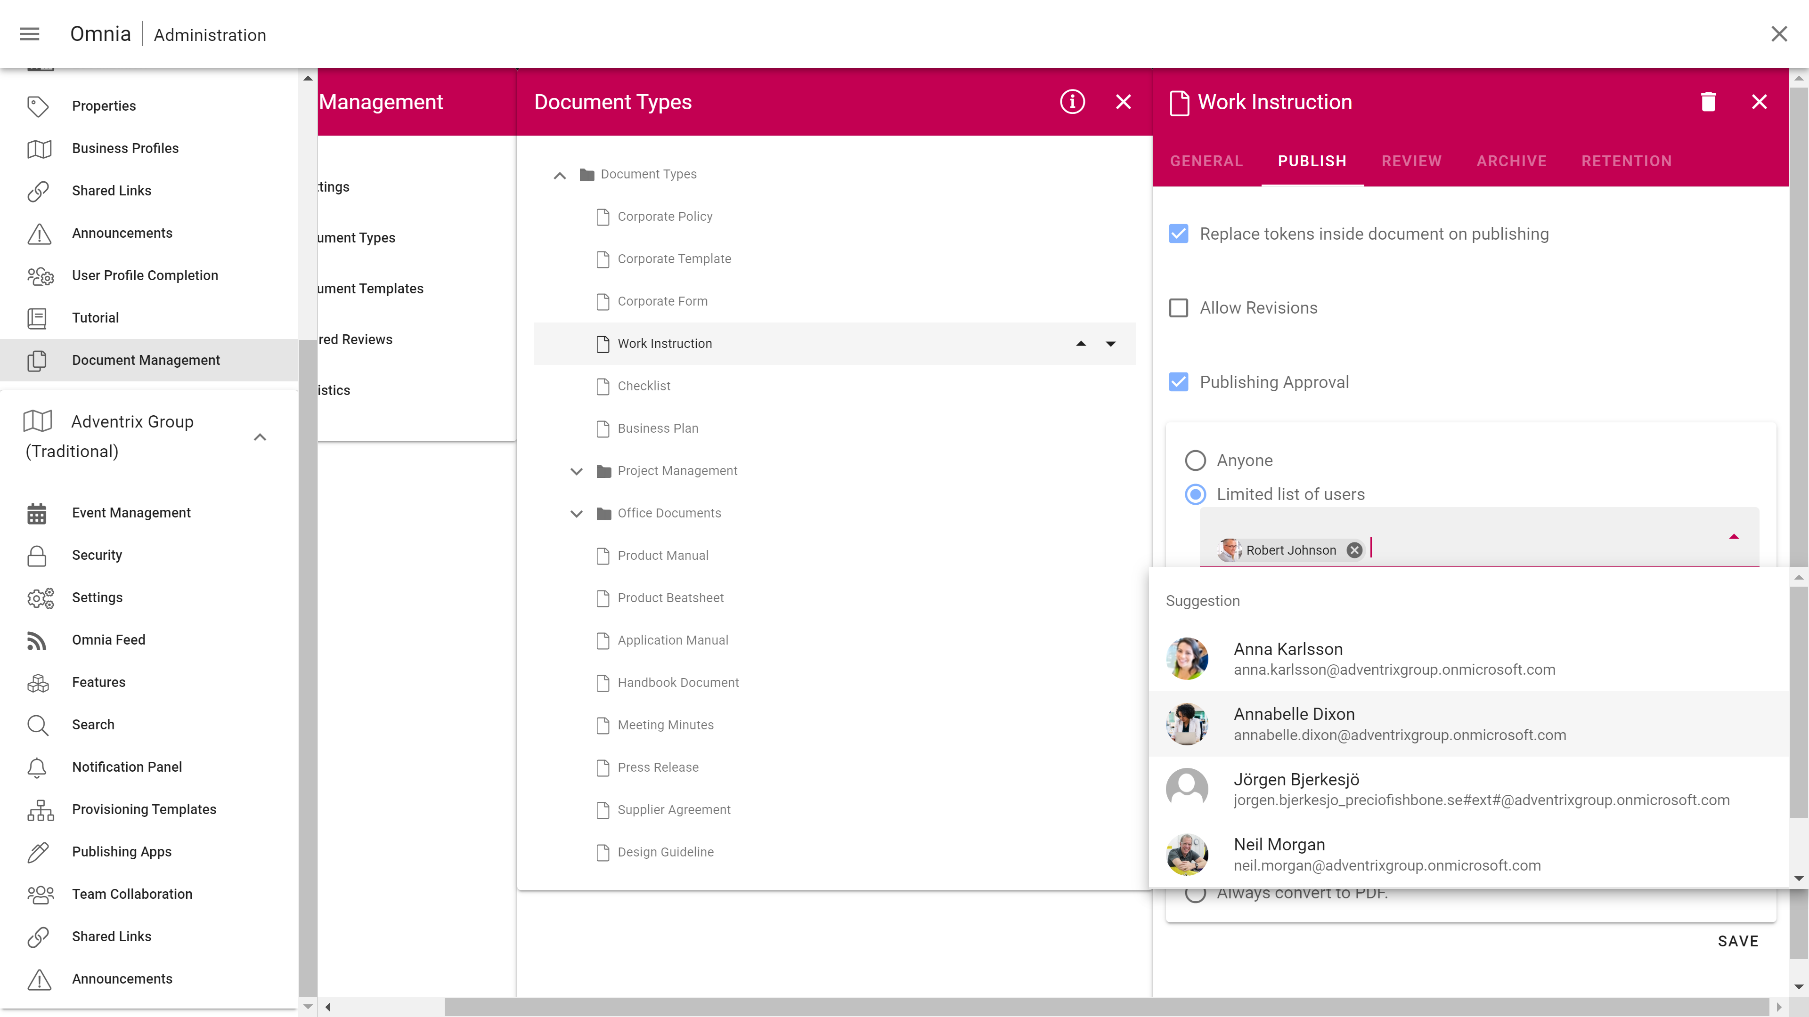Uncheck Replace tokens inside document checkbox
This screenshot has width=1809, height=1017.
[x=1178, y=234]
